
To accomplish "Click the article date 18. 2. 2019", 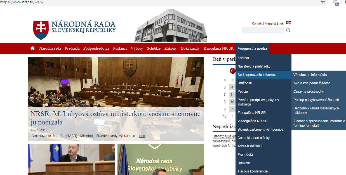I will tap(39, 130).
